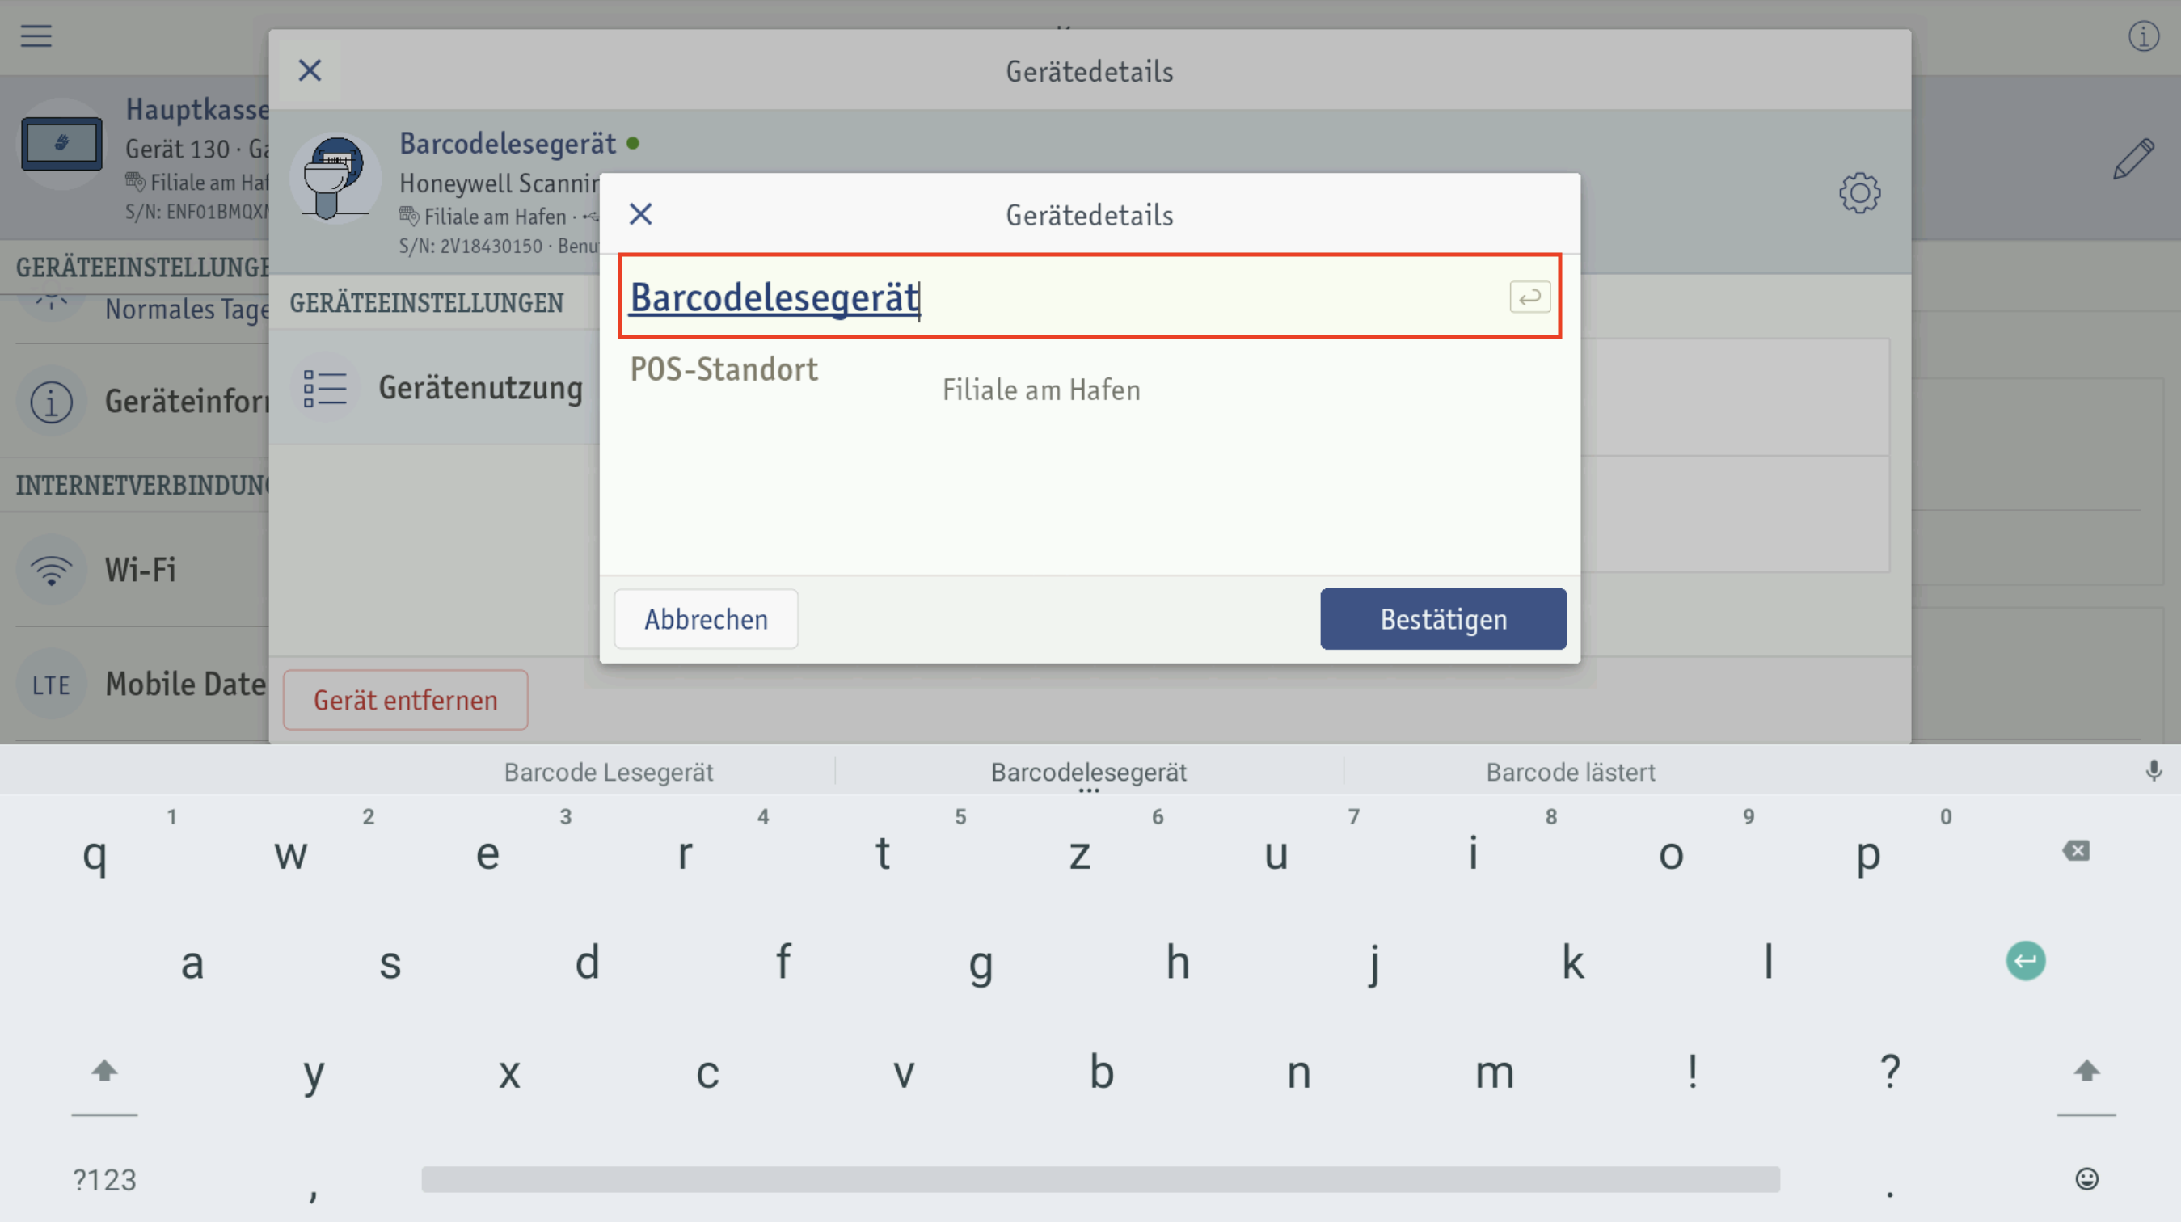Click the enter icon in name field
Screen dimensions: 2181x1222
click(x=1529, y=297)
